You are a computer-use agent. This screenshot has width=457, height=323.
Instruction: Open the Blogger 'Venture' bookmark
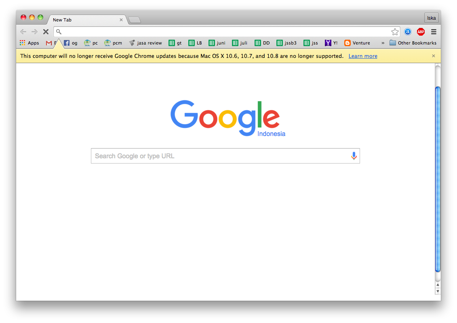(x=357, y=43)
